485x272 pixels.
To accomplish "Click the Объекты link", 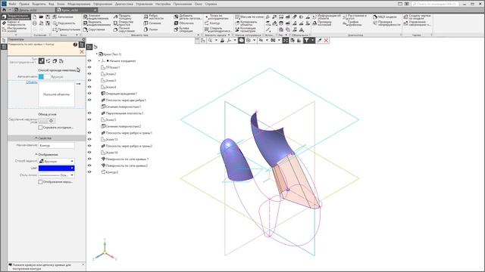I will point(32,82).
